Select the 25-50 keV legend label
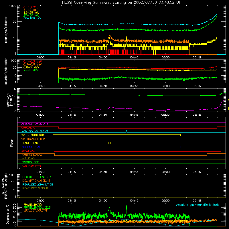Image resolution: width=229 pixels, height=229 pixels. pyautogui.click(x=31, y=15)
